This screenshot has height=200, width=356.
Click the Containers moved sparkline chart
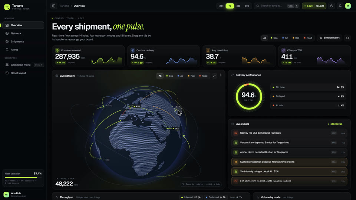106,60
